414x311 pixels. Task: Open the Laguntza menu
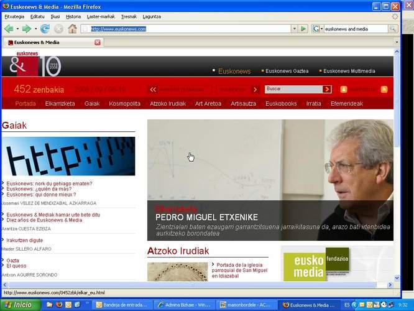152,17
